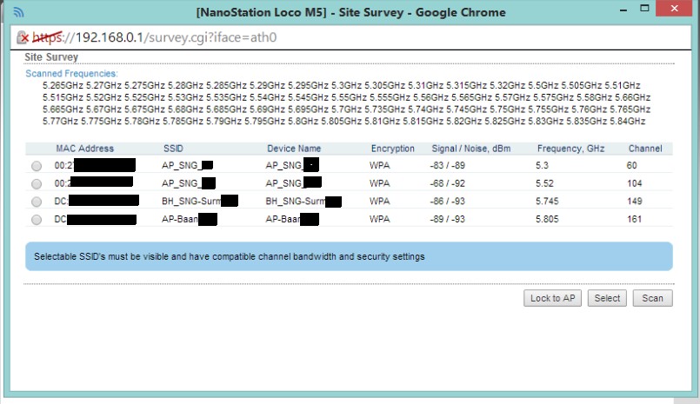700x404 pixels.
Task: Click the BH_SNG-Surn Device Name cell
Action: click(x=303, y=201)
